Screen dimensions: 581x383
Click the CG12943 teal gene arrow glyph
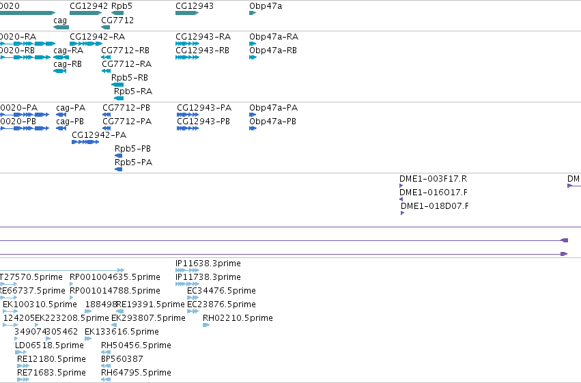point(187,14)
